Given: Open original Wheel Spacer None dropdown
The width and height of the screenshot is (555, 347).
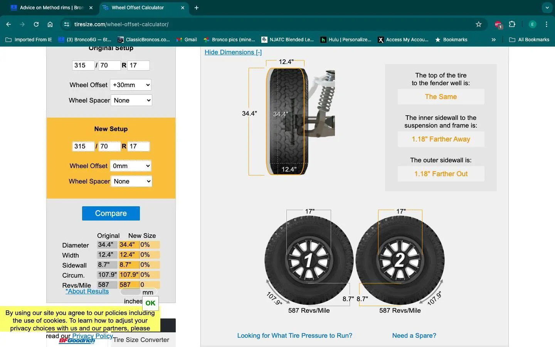Looking at the screenshot, I should 131,100.
